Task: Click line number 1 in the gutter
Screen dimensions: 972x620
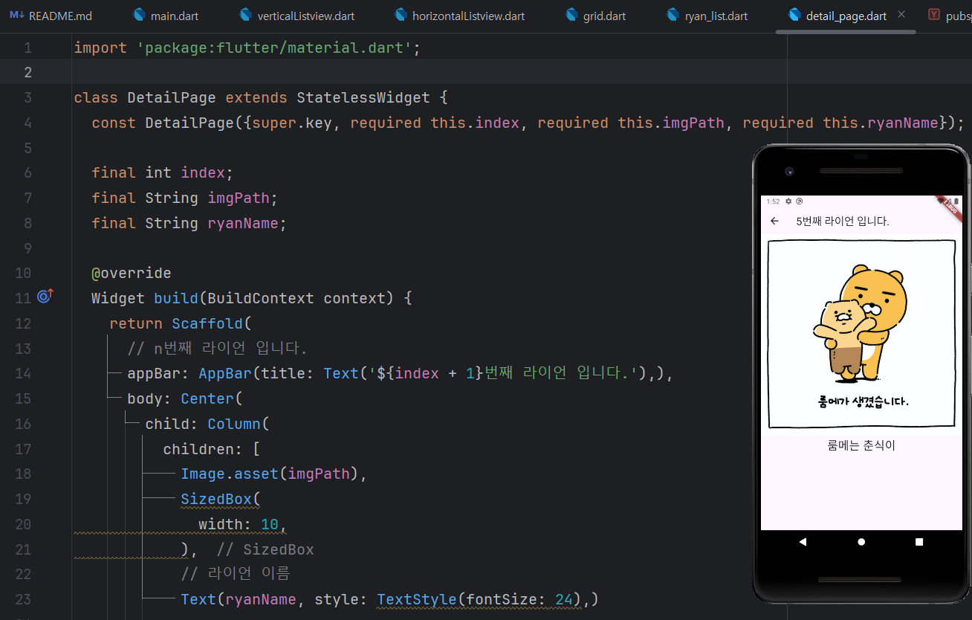Action: pyautogui.click(x=28, y=48)
